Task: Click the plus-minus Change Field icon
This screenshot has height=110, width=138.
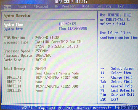Action: click(102, 78)
